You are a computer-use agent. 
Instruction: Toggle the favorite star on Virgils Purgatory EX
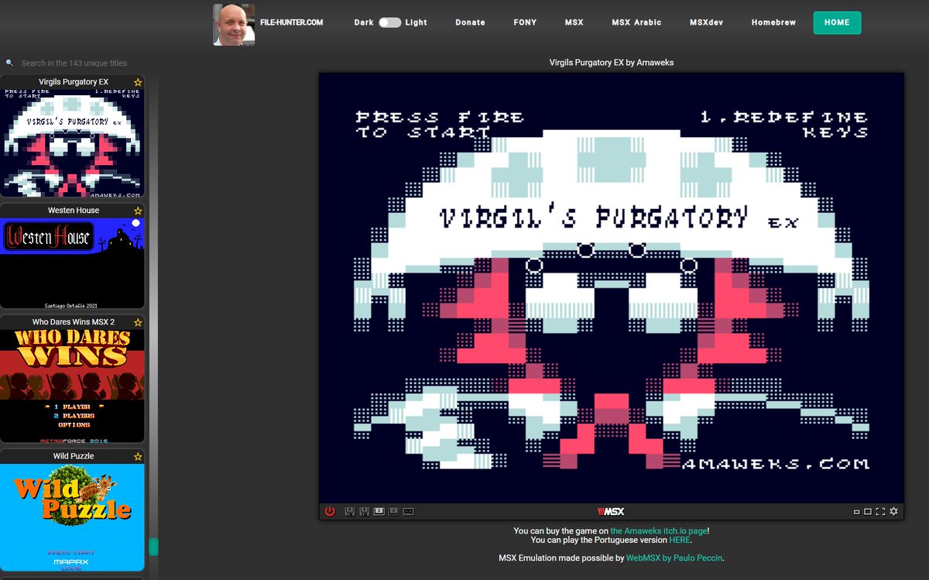point(137,81)
